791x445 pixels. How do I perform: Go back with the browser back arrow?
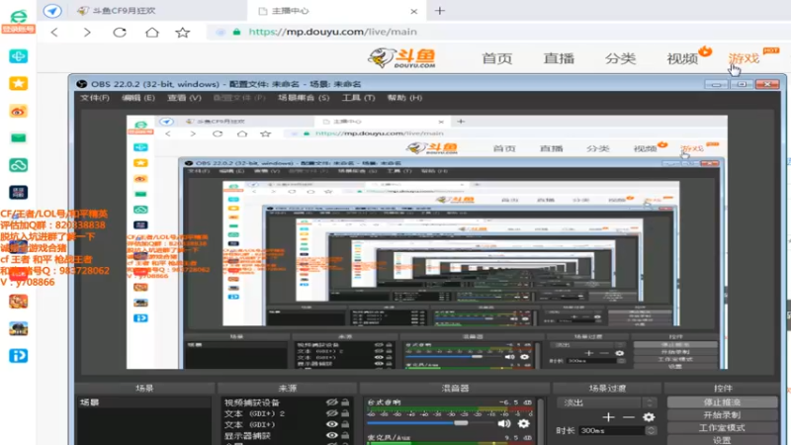tap(54, 33)
